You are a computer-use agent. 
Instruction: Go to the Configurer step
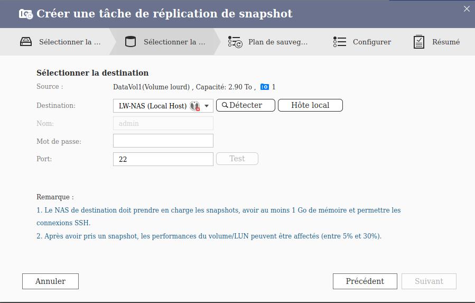pos(372,42)
